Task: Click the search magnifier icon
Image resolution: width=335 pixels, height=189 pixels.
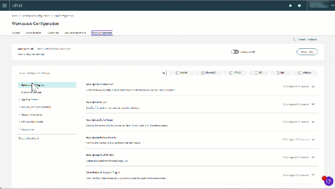Action: (164, 73)
